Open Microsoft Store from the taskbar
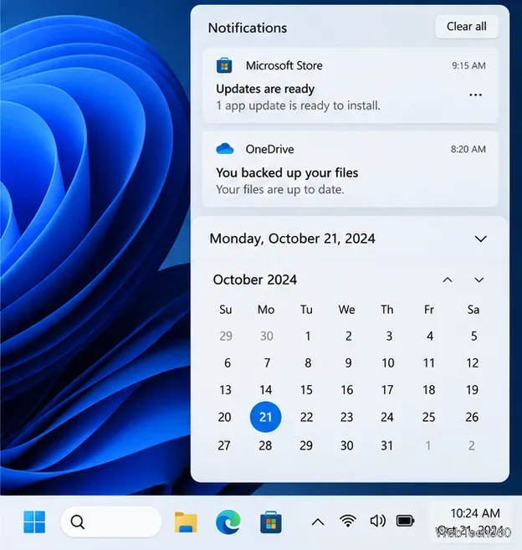 [x=271, y=522]
